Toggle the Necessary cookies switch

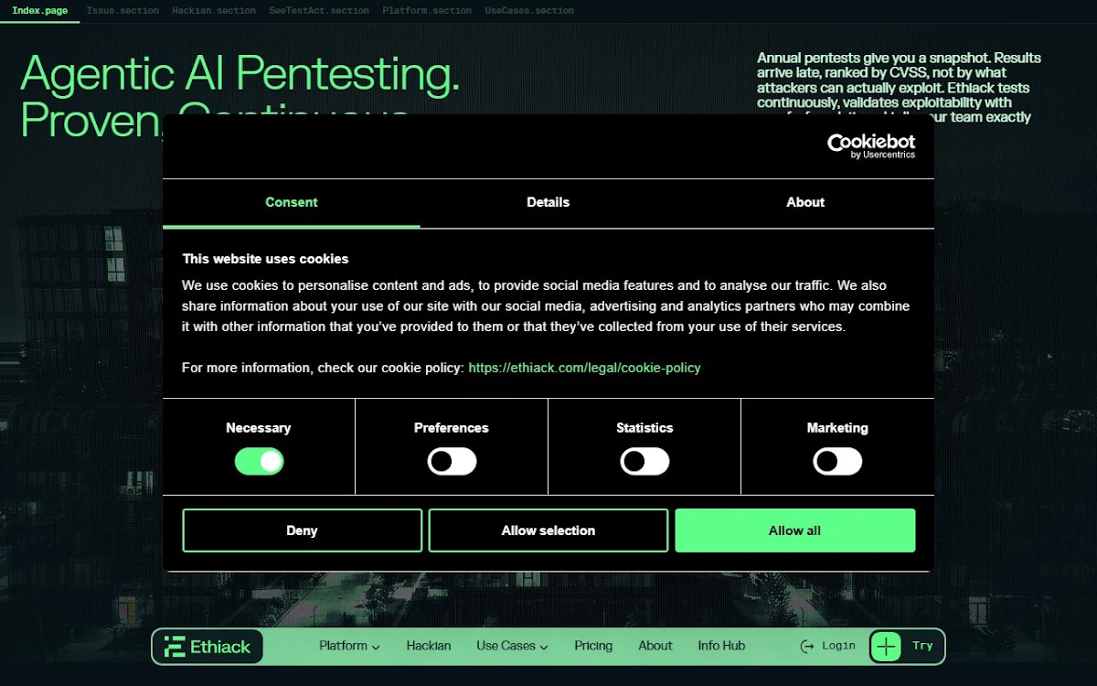(x=260, y=461)
